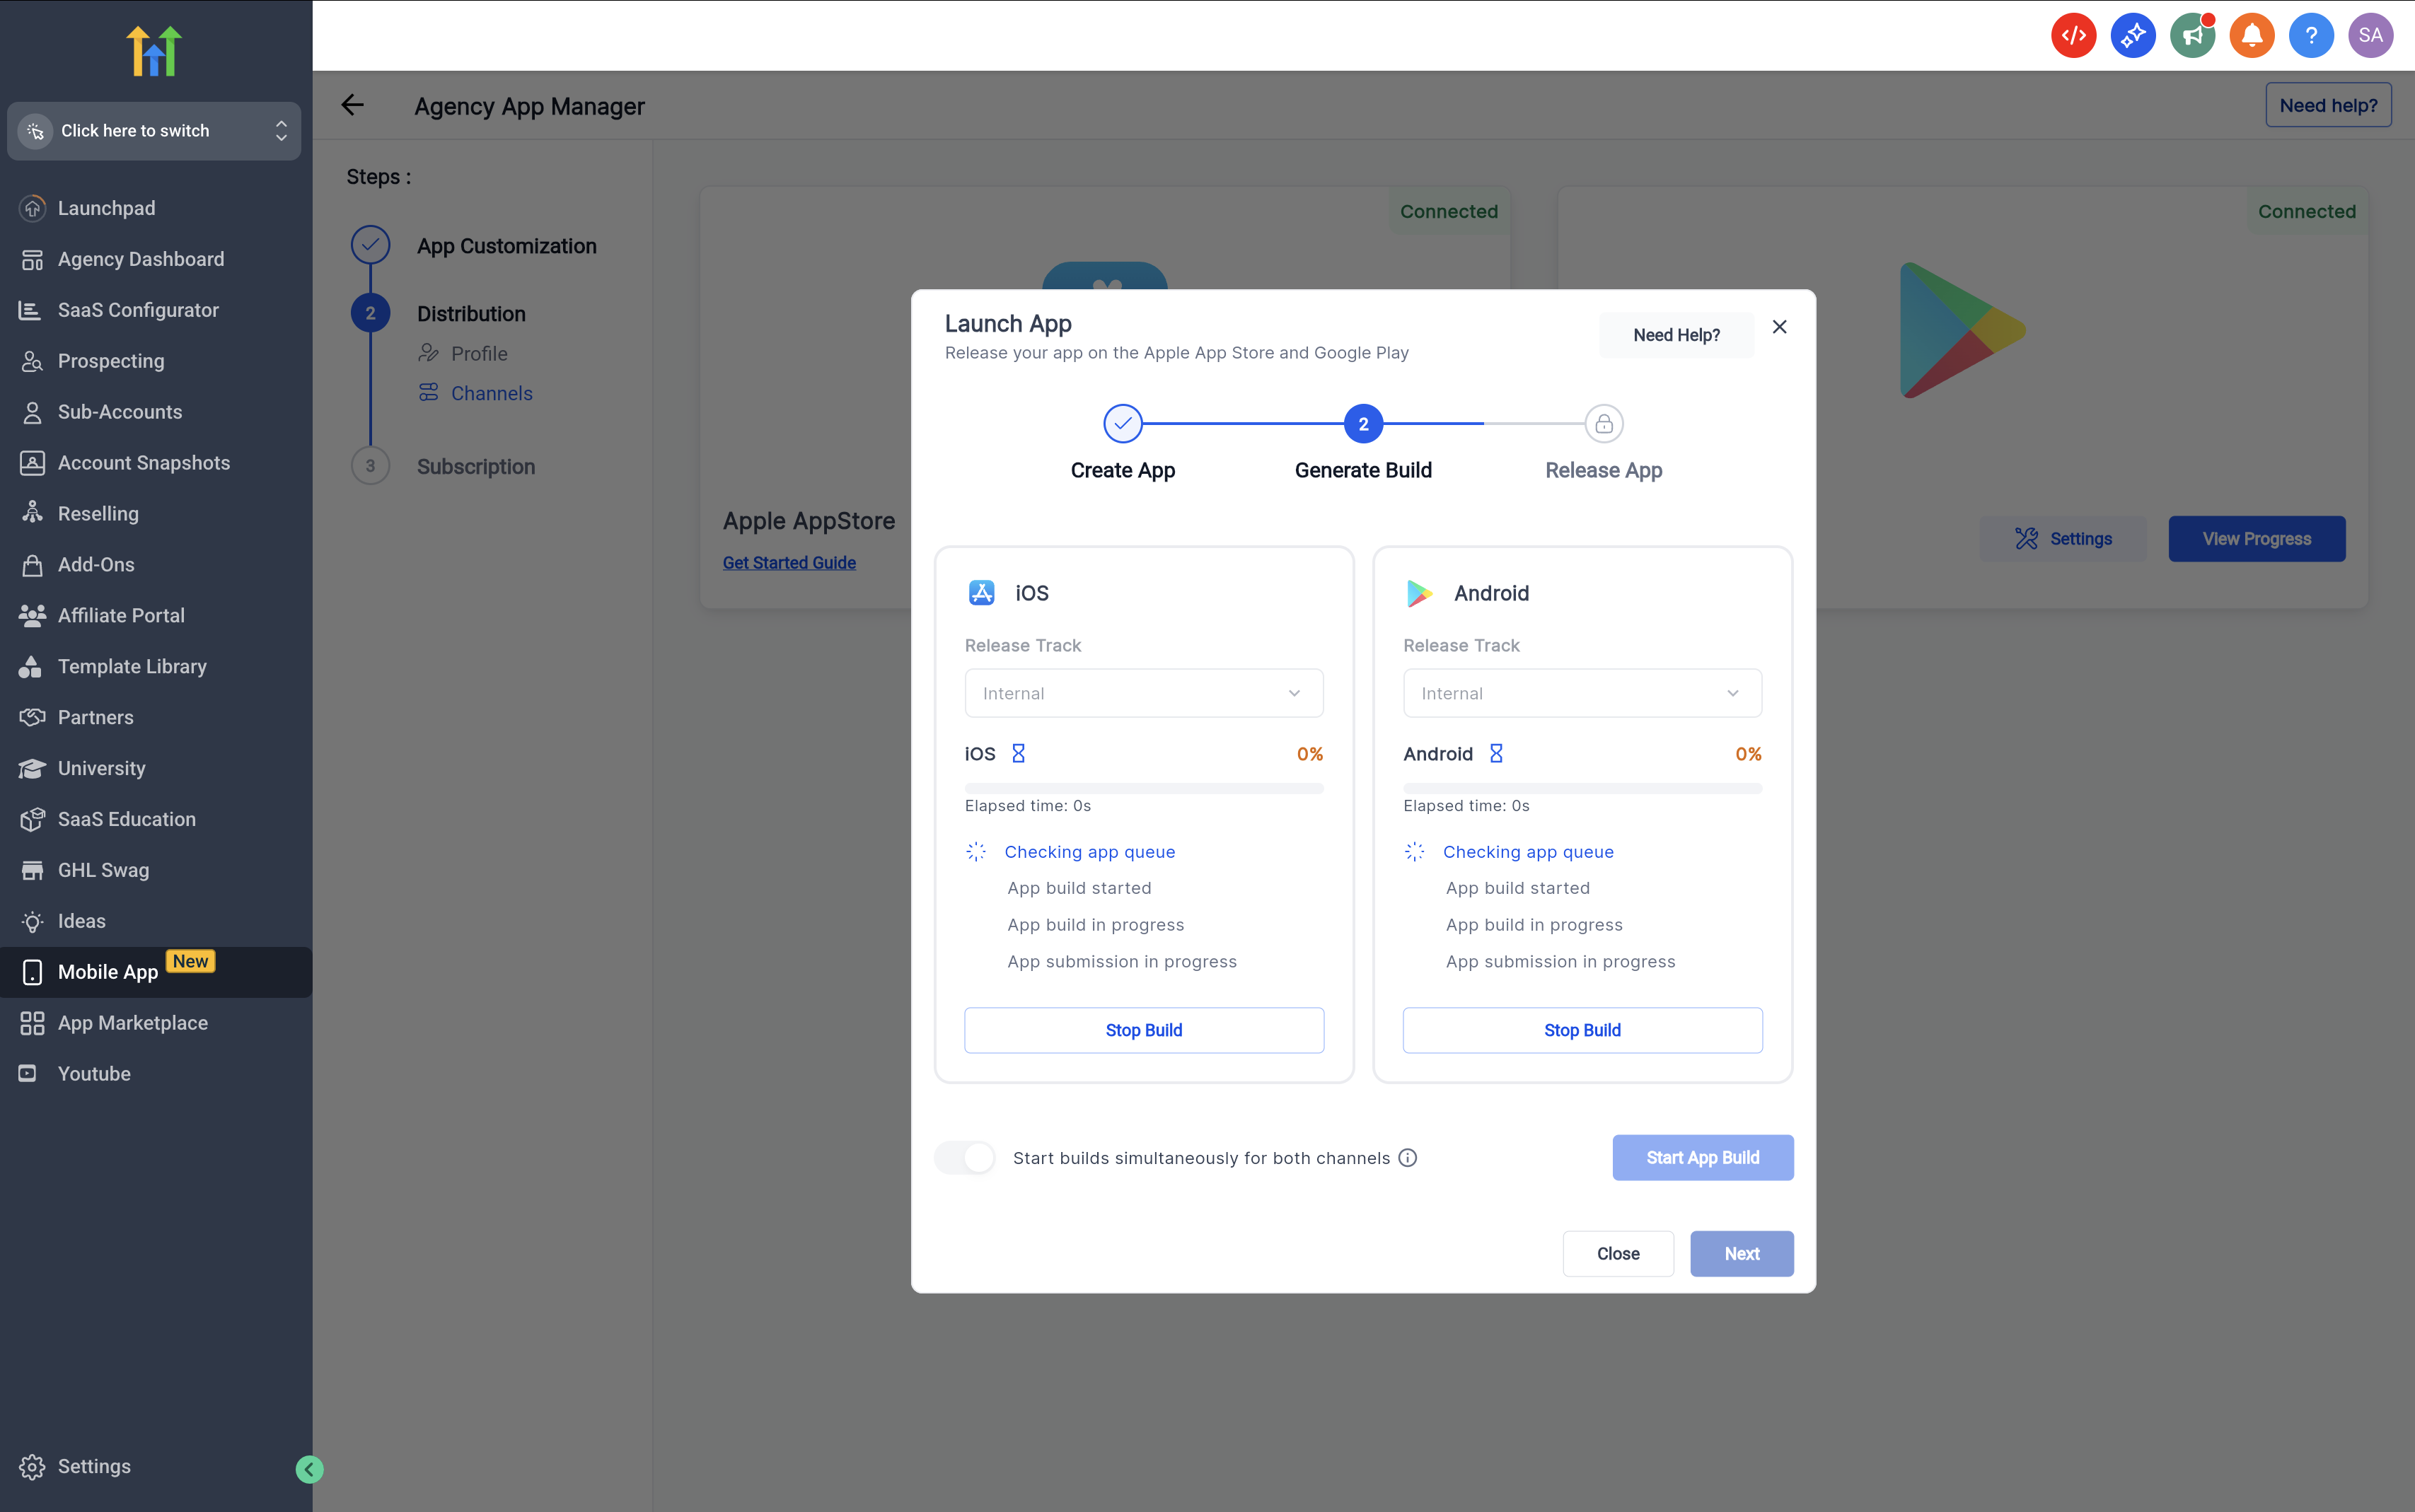Open the SA user avatar

(x=2370, y=36)
